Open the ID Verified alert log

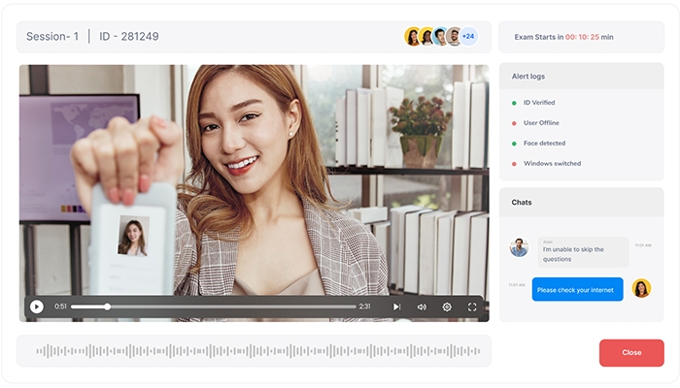pyautogui.click(x=538, y=102)
